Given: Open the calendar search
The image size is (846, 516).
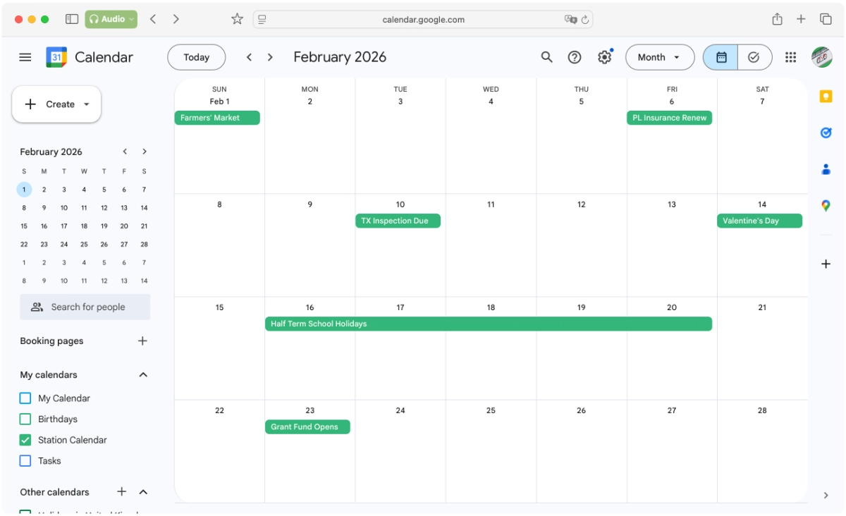Looking at the screenshot, I should [x=546, y=57].
